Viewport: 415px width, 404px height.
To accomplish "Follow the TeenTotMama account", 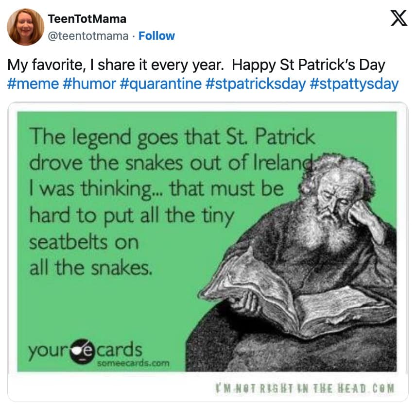I will [x=156, y=36].
